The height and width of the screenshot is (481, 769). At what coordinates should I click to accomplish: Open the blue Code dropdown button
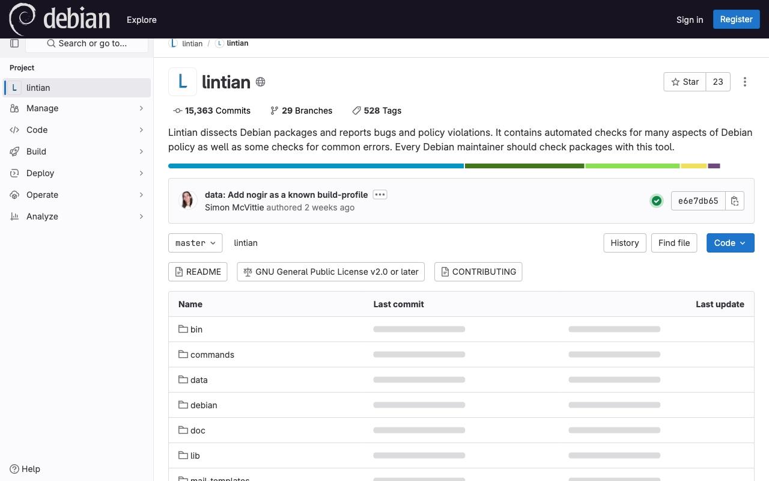pyautogui.click(x=731, y=243)
